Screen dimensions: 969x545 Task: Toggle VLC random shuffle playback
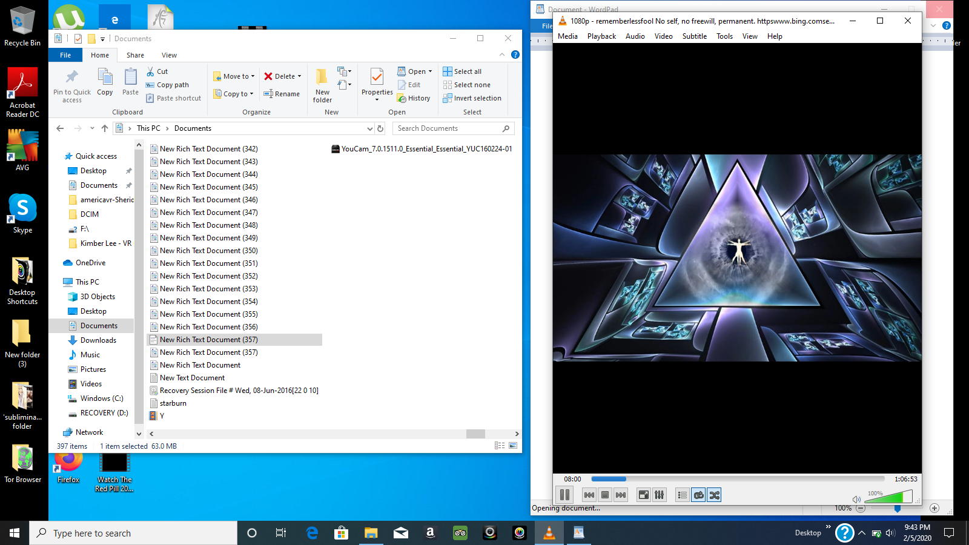tap(714, 495)
